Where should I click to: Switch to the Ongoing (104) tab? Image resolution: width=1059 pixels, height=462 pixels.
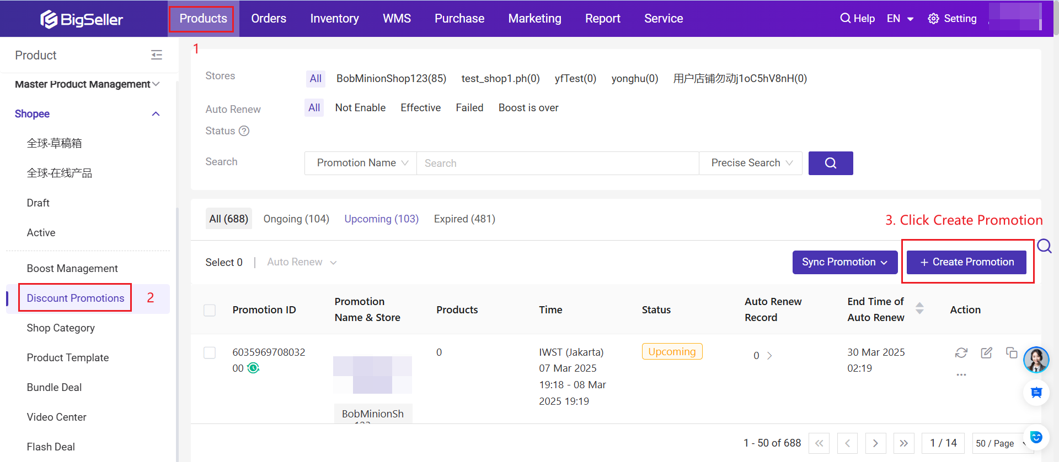pos(296,219)
